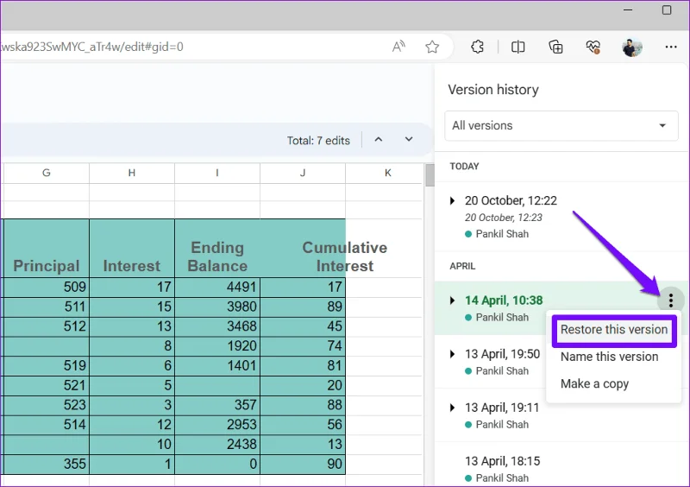
Task: Click the Principal header cell
Action: (47, 248)
